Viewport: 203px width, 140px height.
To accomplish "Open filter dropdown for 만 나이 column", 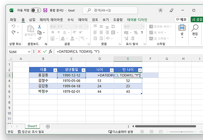I will tap(140, 70).
